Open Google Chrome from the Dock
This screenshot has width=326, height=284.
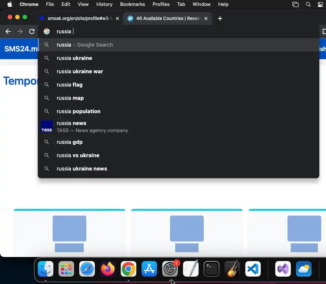tap(129, 269)
